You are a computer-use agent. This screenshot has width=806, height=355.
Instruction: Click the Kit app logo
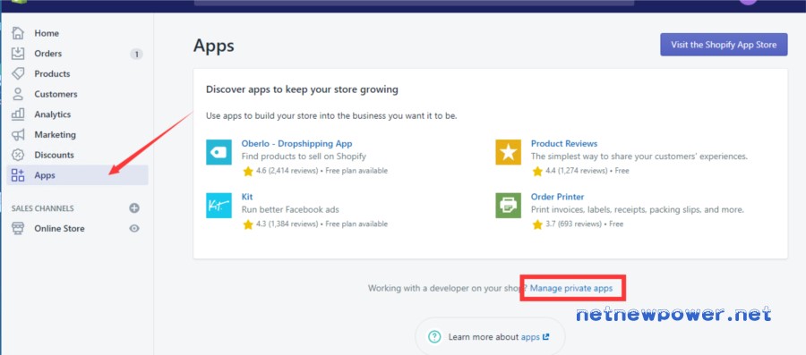[219, 205]
